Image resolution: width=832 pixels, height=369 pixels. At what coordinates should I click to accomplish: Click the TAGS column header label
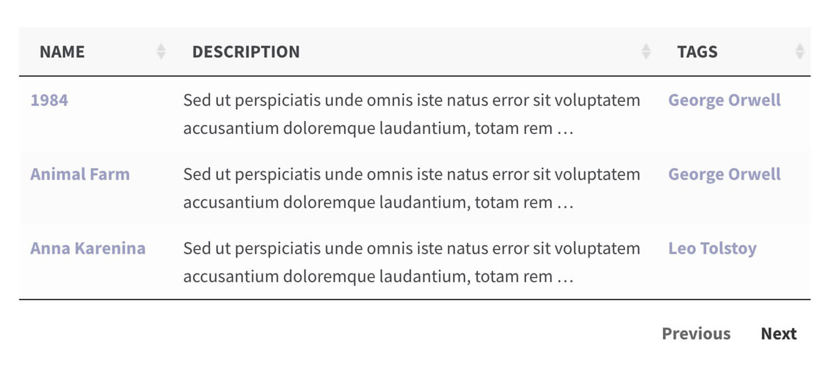click(x=697, y=52)
